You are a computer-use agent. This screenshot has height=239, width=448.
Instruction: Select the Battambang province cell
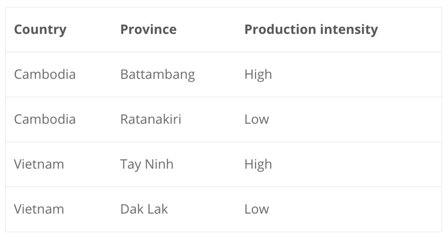click(x=157, y=75)
